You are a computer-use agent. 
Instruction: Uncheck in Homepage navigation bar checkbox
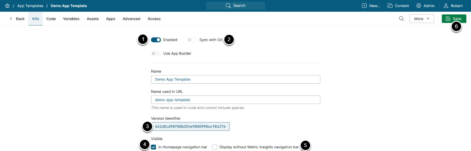click(154, 147)
